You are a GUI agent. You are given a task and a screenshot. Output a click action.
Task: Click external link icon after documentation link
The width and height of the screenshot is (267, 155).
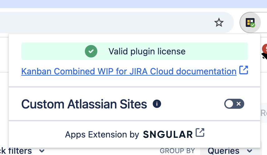coord(244,70)
